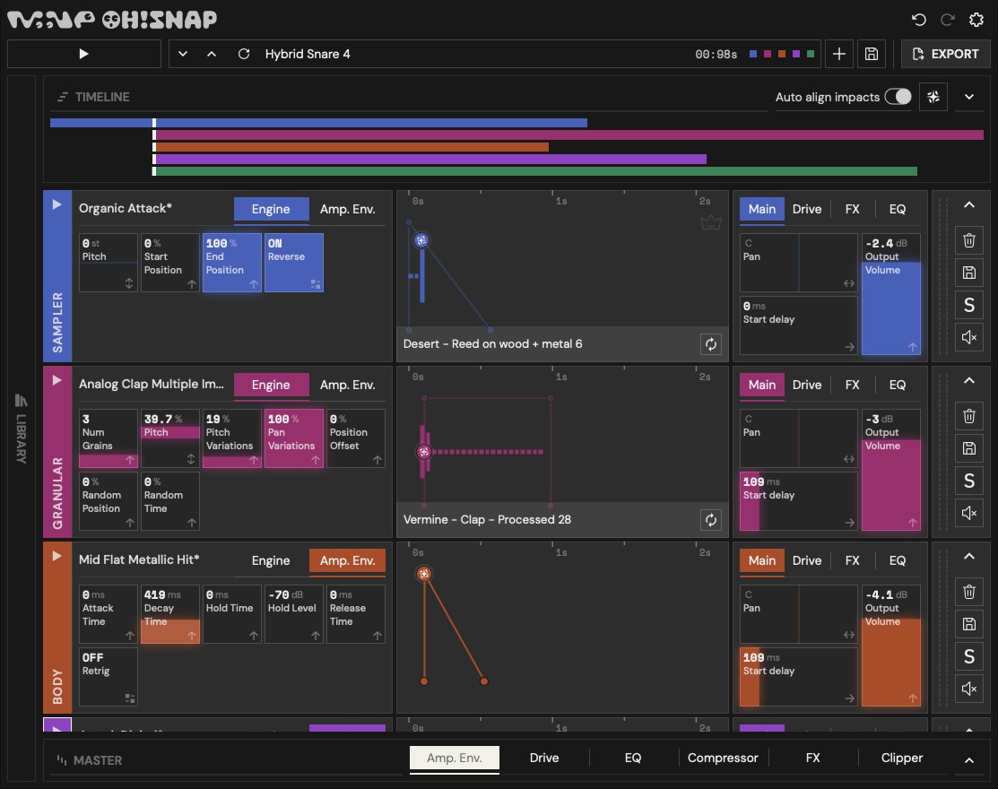Toggle the Reverse ON parameter
998x789 pixels.
(x=293, y=263)
